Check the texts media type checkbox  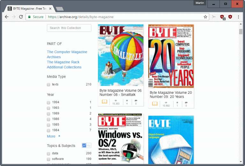coord(48,85)
